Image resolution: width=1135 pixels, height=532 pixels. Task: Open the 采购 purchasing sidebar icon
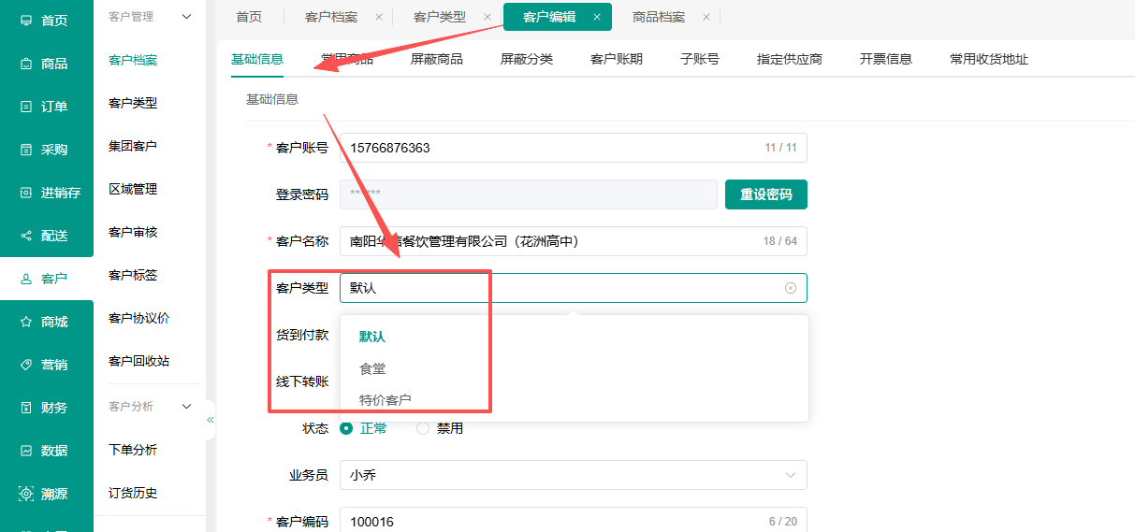click(26, 150)
